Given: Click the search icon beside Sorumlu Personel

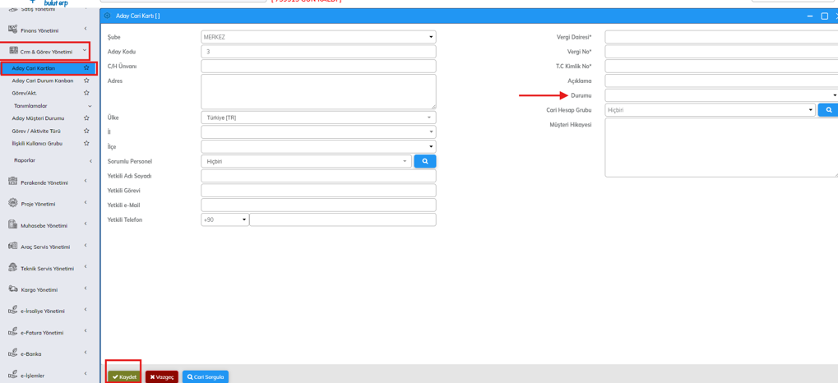Looking at the screenshot, I should click(x=424, y=161).
